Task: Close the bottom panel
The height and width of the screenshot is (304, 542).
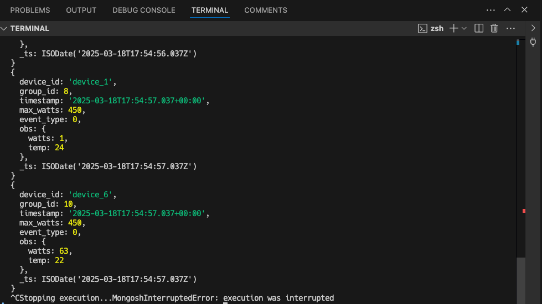Action: pyautogui.click(x=524, y=10)
